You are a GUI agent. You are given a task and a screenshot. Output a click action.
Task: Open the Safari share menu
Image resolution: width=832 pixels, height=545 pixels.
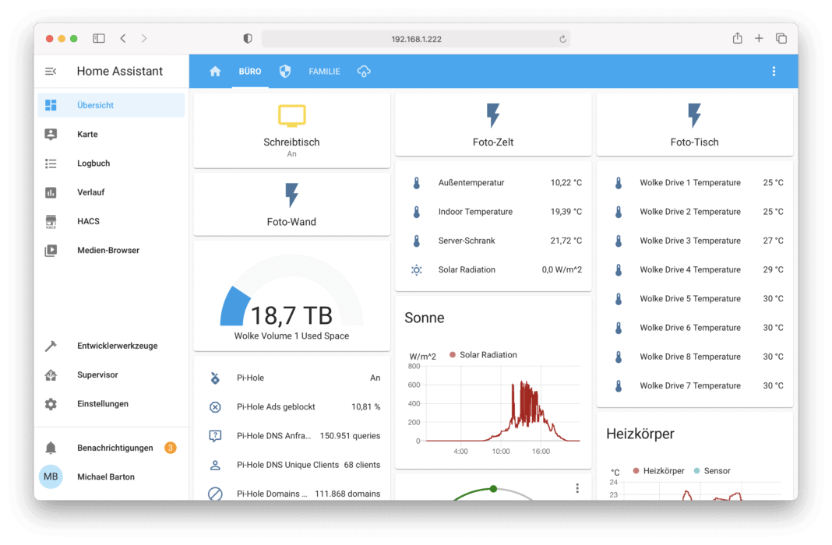click(x=738, y=38)
